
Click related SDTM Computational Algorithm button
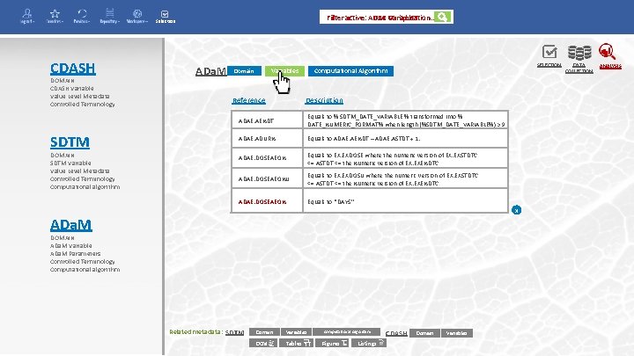pos(347,331)
